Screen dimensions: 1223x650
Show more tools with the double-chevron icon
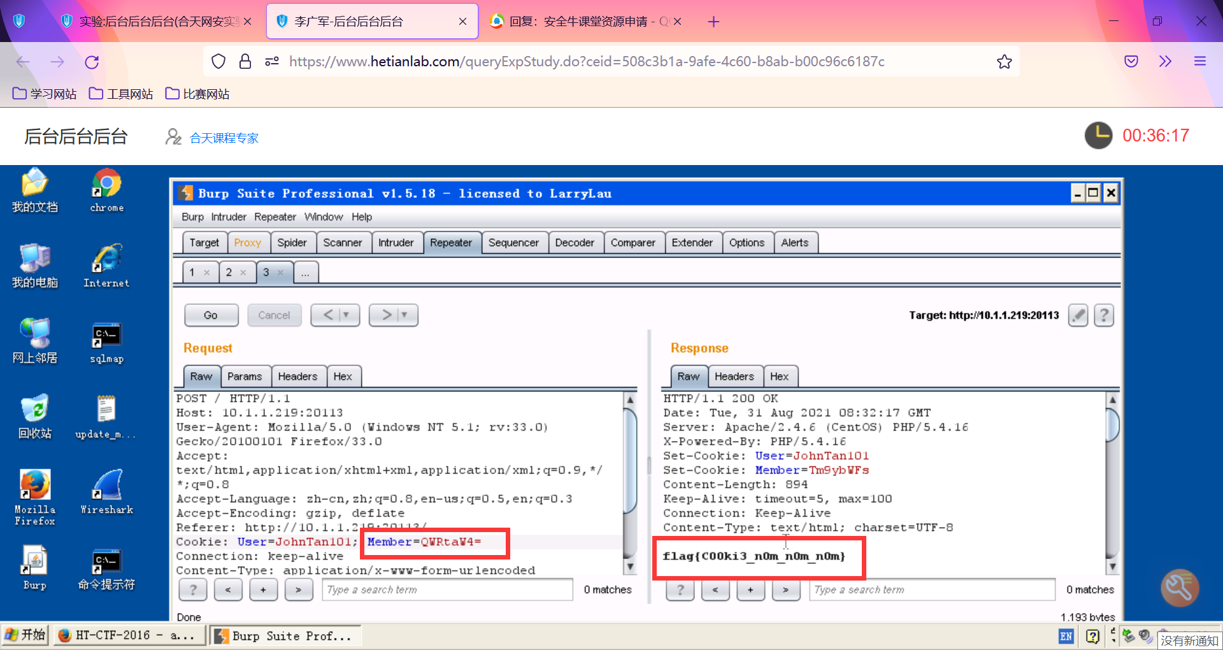tap(1165, 62)
